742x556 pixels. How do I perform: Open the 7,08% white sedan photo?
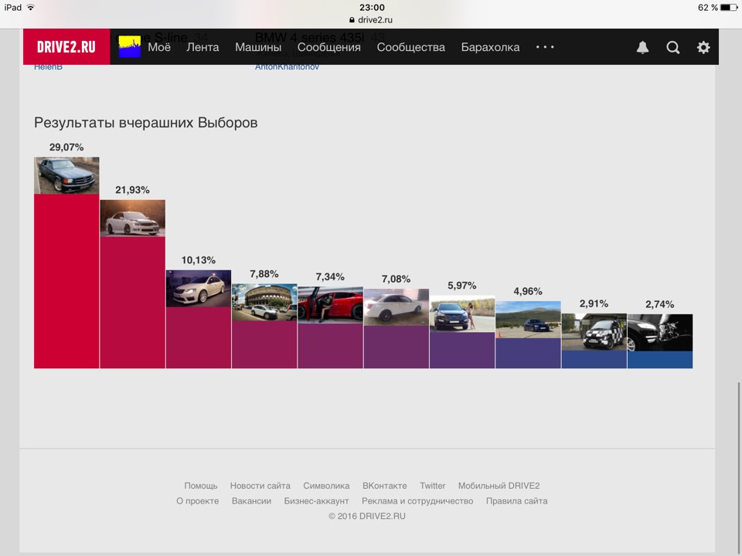396,307
